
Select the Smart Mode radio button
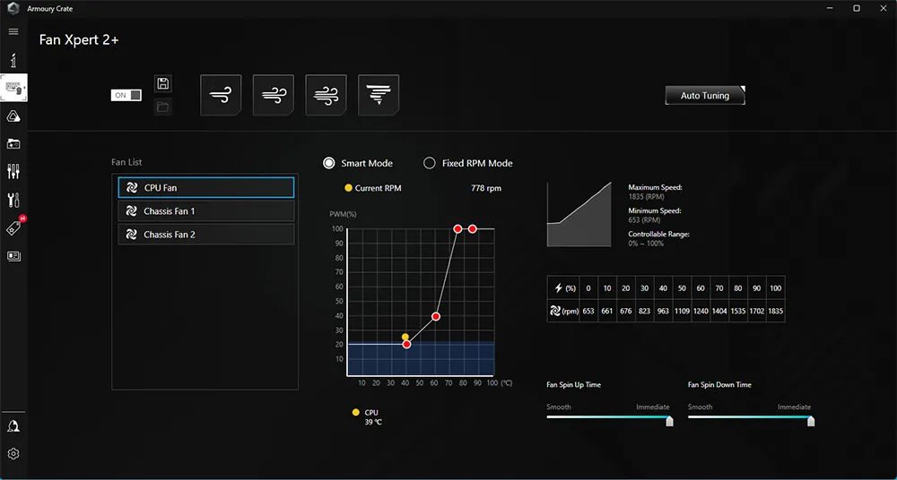pos(329,163)
